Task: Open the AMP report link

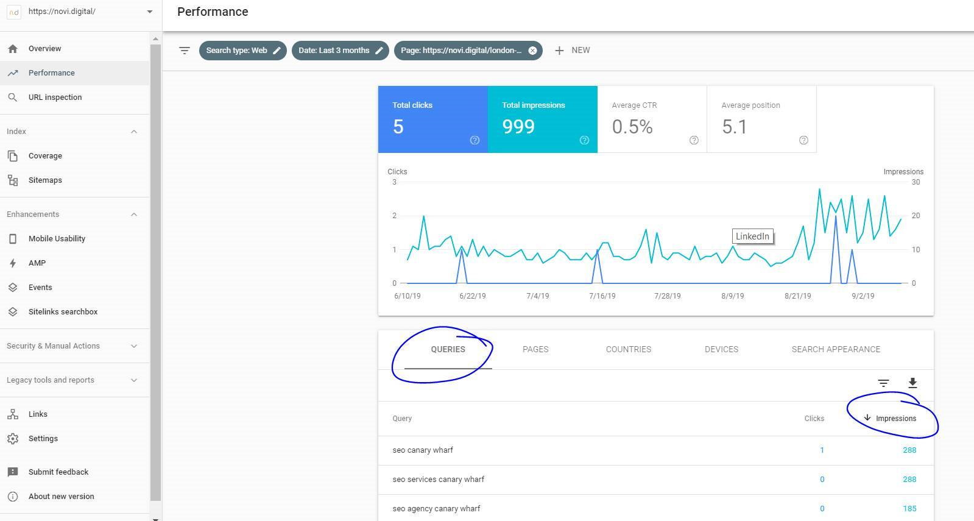Action: pyautogui.click(x=37, y=263)
